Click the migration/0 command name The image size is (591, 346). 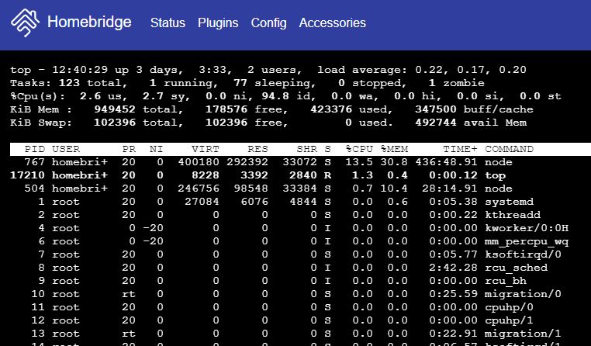click(x=524, y=294)
